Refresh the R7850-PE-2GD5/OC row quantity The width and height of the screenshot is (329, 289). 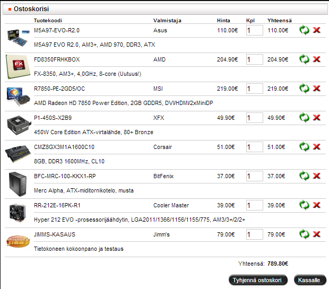point(304,89)
